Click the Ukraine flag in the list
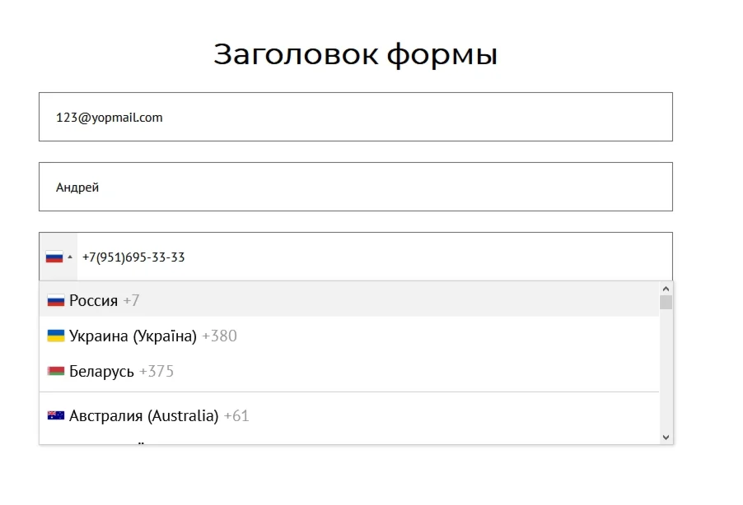Viewport: 743px width, 505px height. (x=56, y=336)
